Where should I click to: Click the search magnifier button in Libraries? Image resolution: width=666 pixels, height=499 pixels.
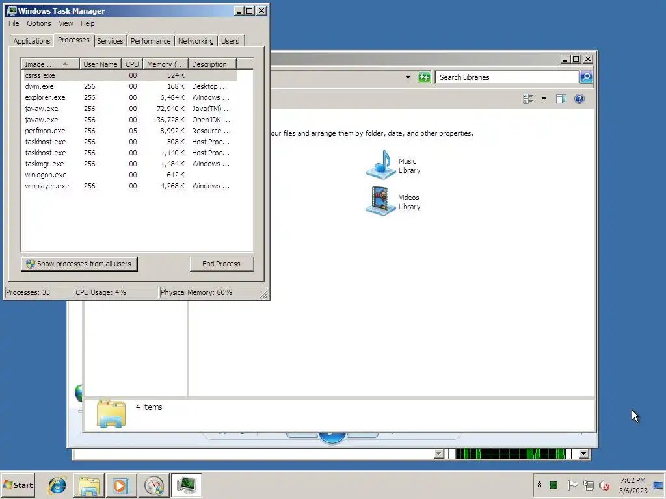pos(586,77)
